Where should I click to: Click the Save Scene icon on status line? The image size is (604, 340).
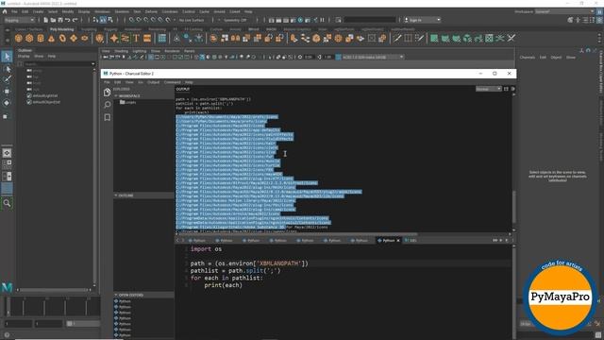pos(60,20)
